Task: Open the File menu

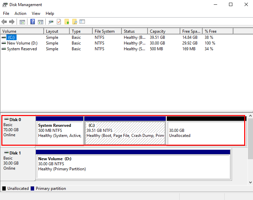Action: (x=6, y=13)
